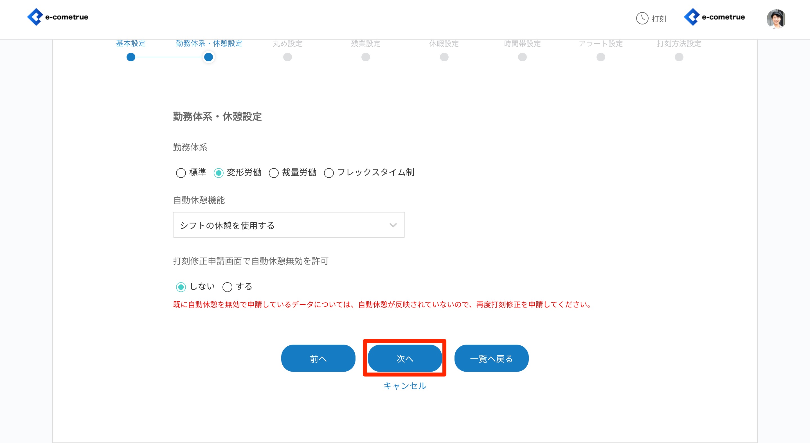The height and width of the screenshot is (443, 810).
Task: Choose する for auto-break disable permission
Action: 227,287
